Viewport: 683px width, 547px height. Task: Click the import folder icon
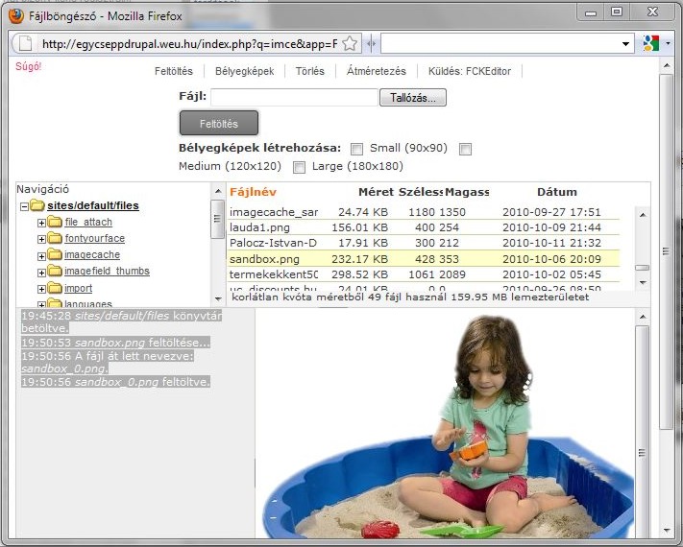tap(55, 288)
